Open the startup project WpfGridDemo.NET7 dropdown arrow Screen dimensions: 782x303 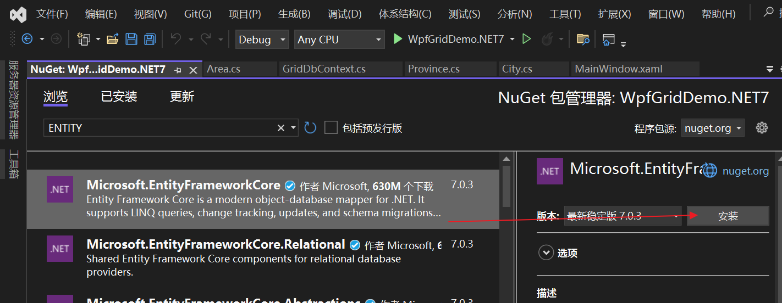click(513, 39)
